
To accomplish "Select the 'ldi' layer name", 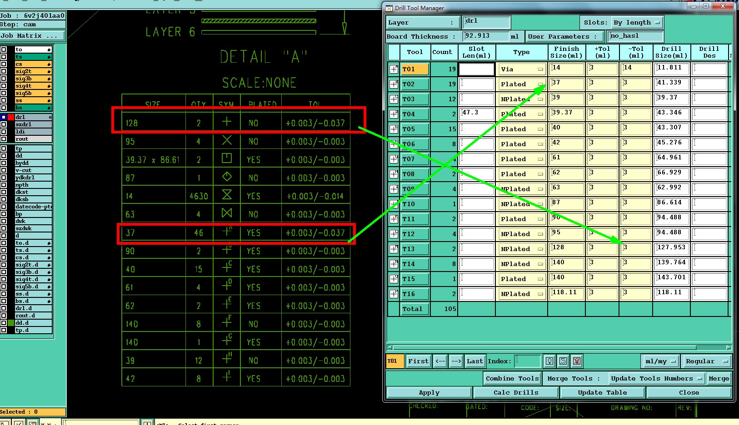I will point(34,132).
